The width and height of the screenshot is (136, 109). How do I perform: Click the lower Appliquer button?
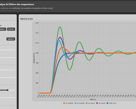pyautogui.click(x=11, y=39)
